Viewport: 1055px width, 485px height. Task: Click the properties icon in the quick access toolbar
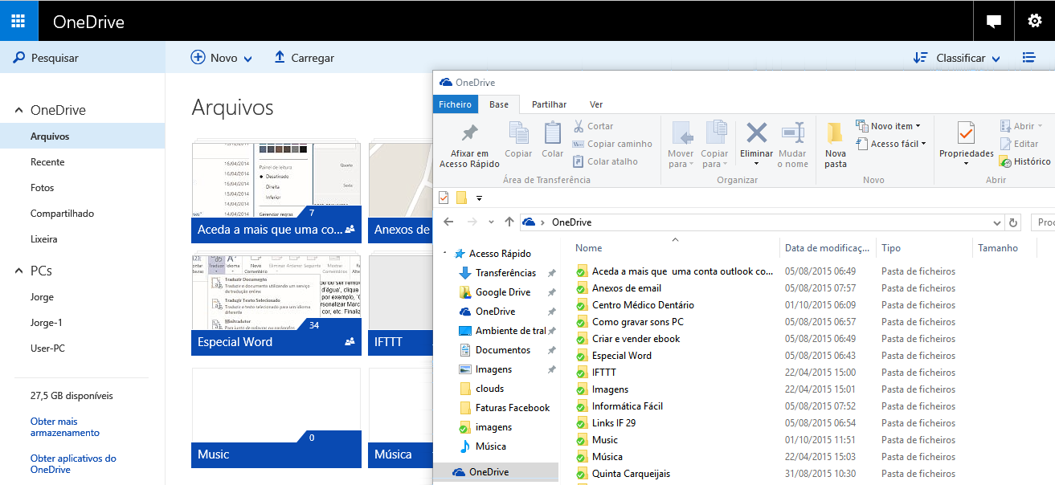coord(444,198)
